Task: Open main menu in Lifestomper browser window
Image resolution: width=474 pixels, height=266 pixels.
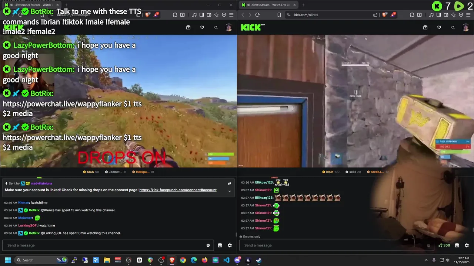Action: (x=231, y=15)
